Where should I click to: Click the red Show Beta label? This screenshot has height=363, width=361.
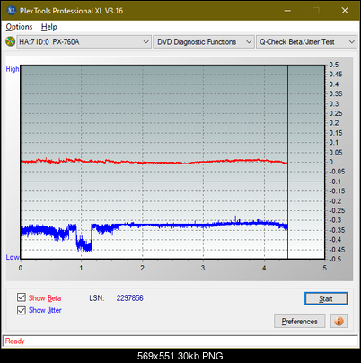coord(45,298)
